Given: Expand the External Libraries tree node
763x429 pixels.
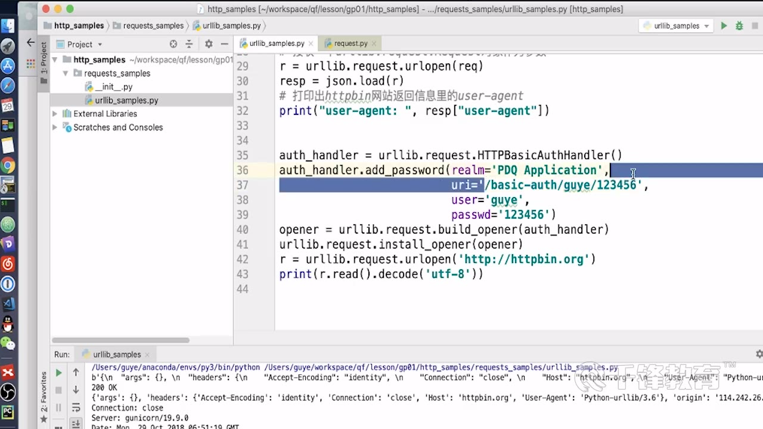Looking at the screenshot, I should 55,114.
